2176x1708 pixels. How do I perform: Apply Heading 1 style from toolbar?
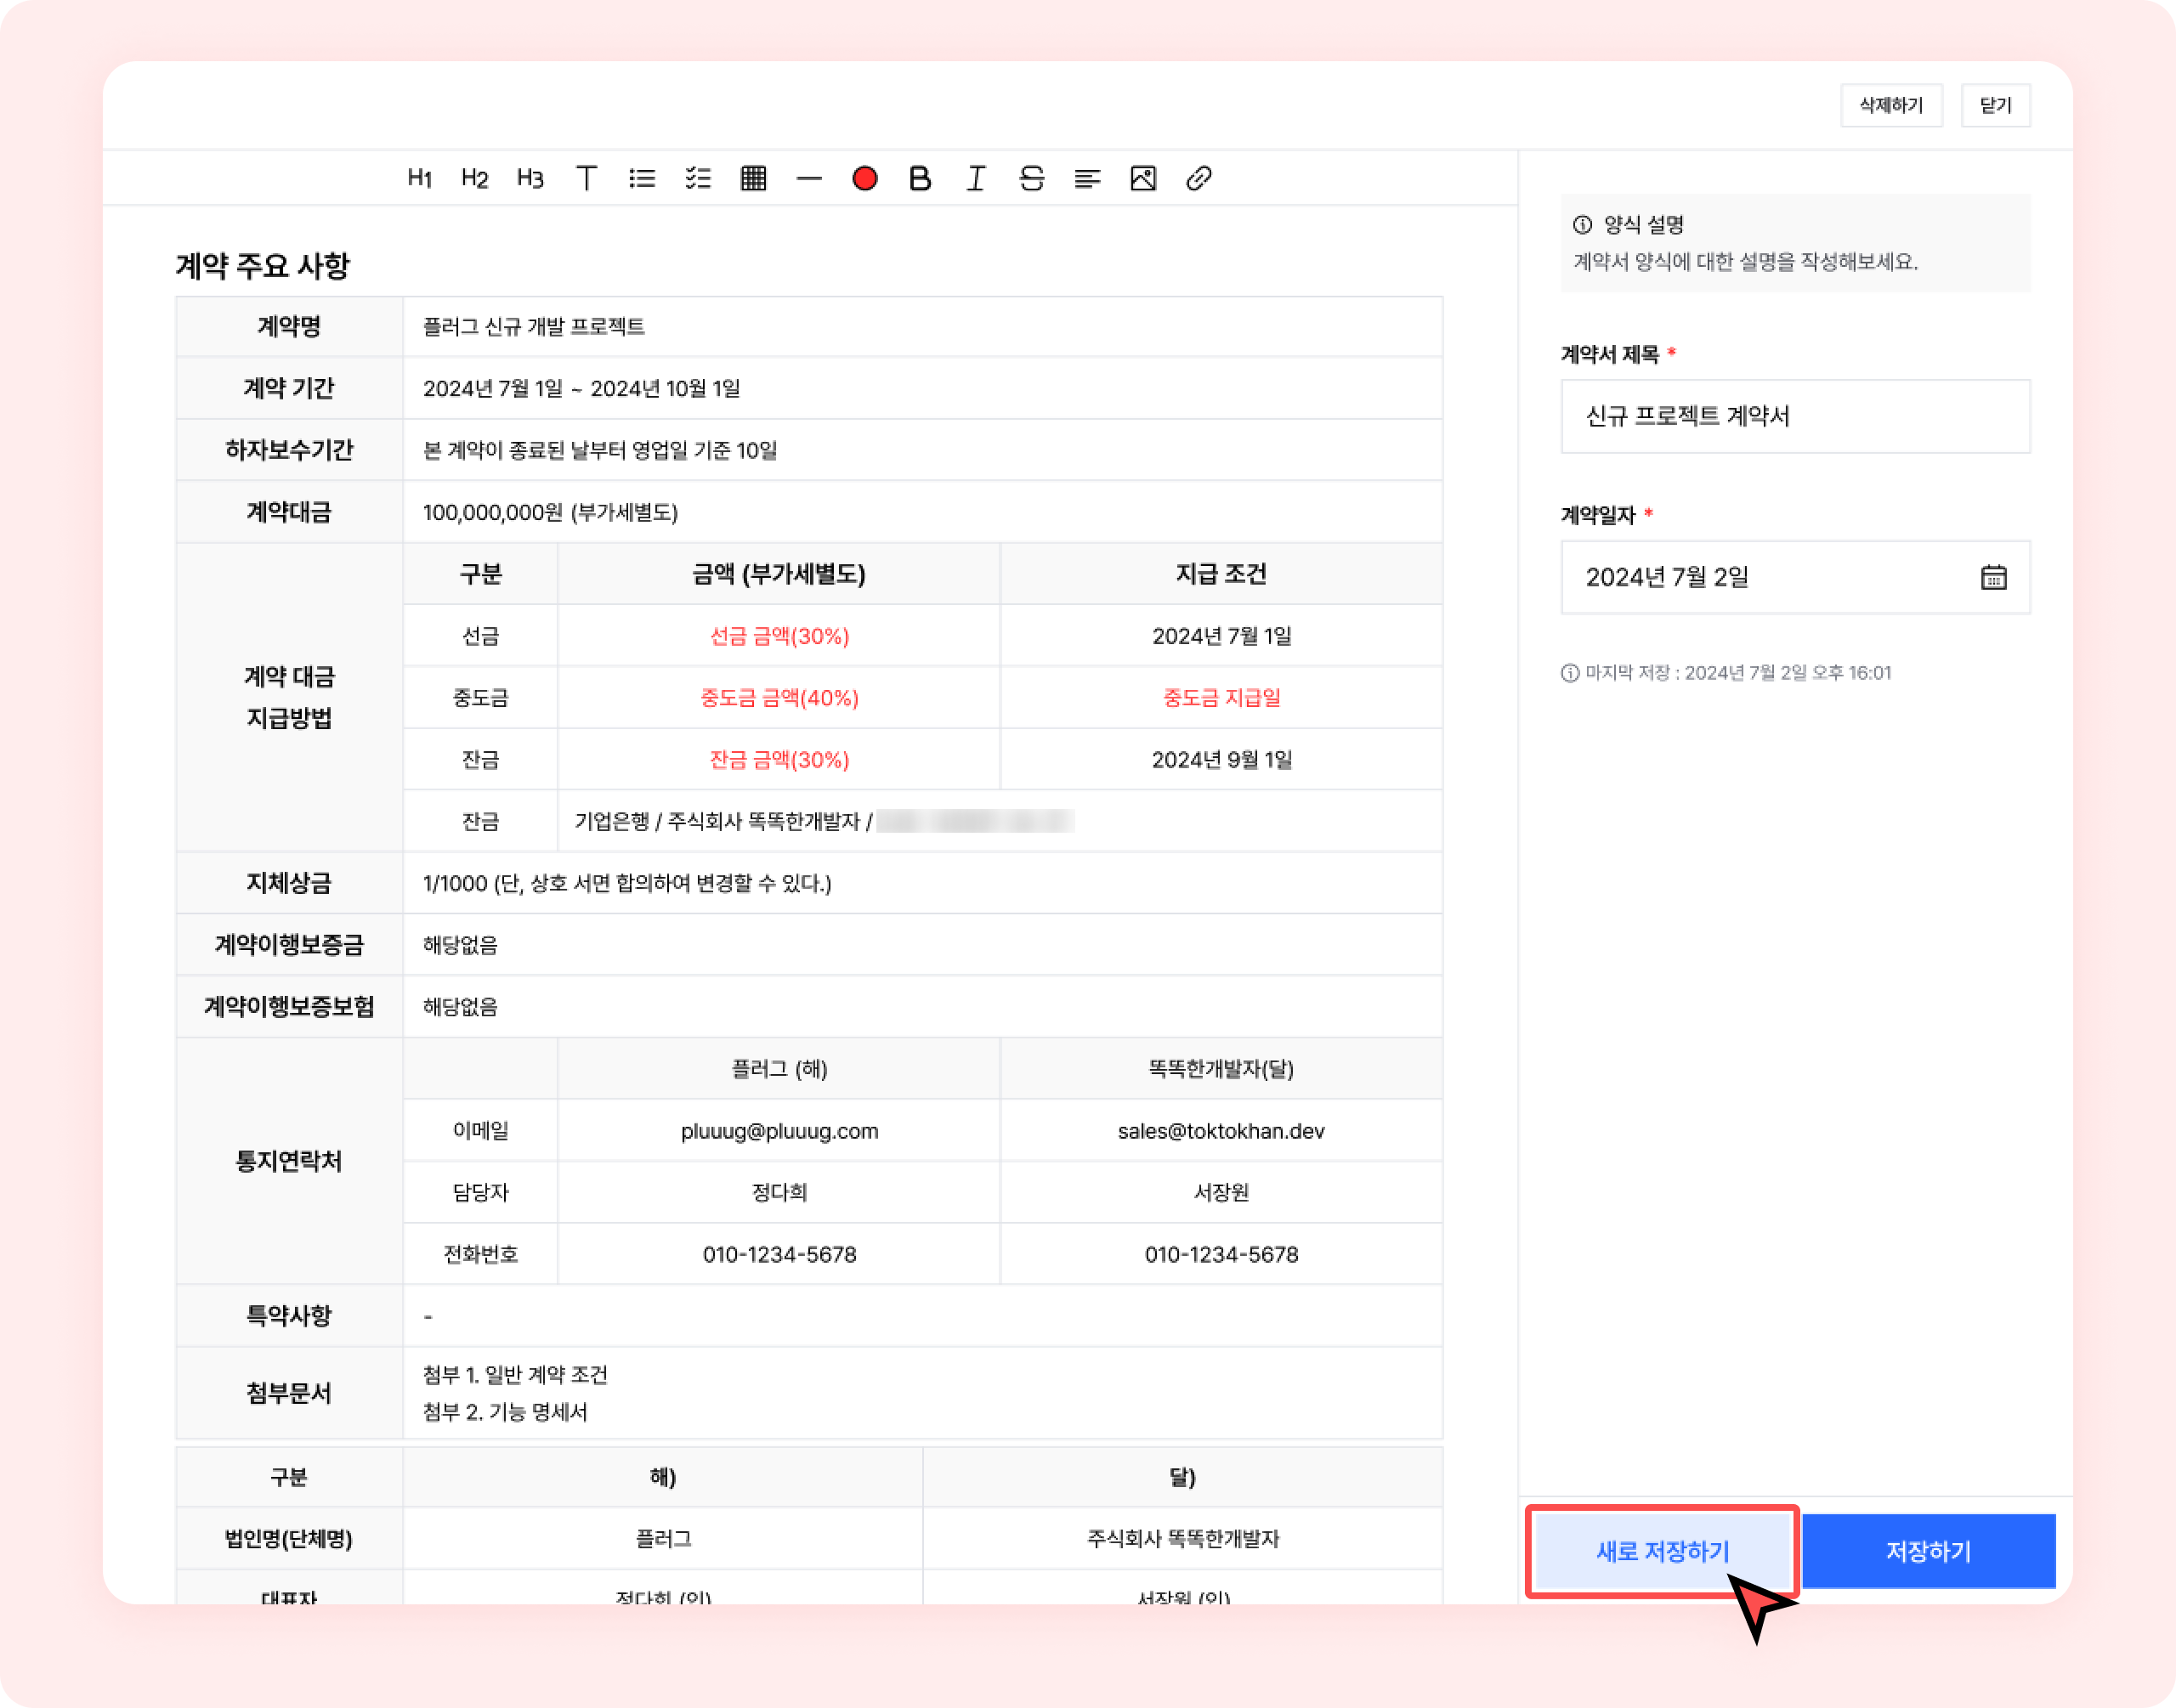tap(419, 179)
